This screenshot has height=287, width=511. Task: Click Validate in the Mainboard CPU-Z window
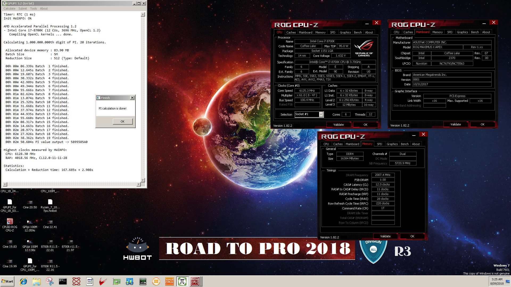[x=456, y=124]
